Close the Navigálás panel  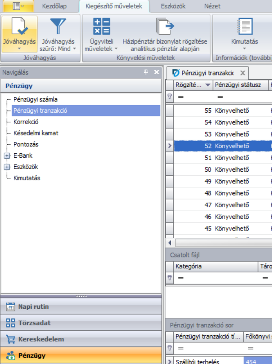point(156,72)
